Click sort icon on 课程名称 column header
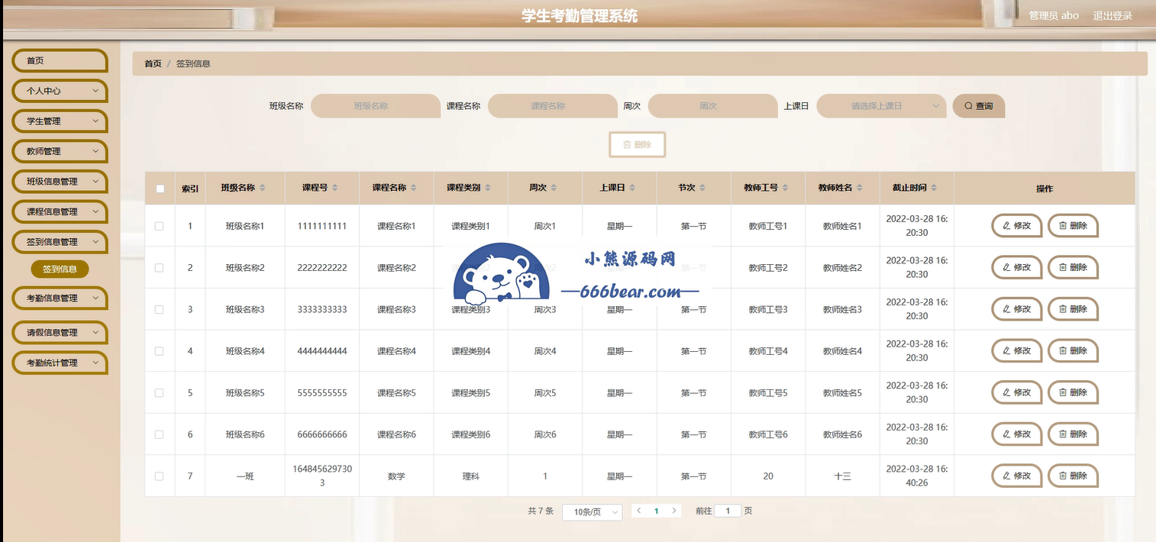The height and width of the screenshot is (542, 1156). pyautogui.click(x=414, y=188)
